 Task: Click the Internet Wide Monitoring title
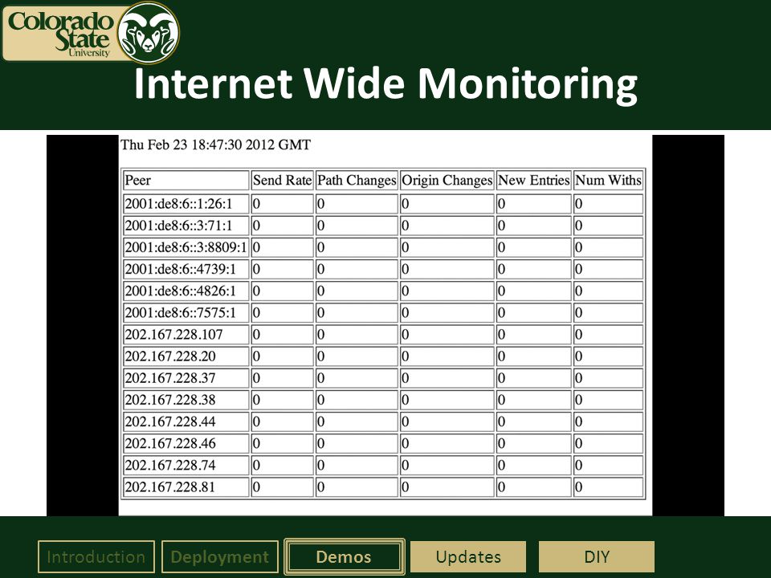[x=385, y=83]
